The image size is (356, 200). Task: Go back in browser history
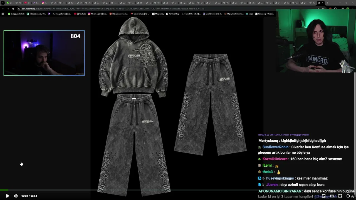pos(3,9)
